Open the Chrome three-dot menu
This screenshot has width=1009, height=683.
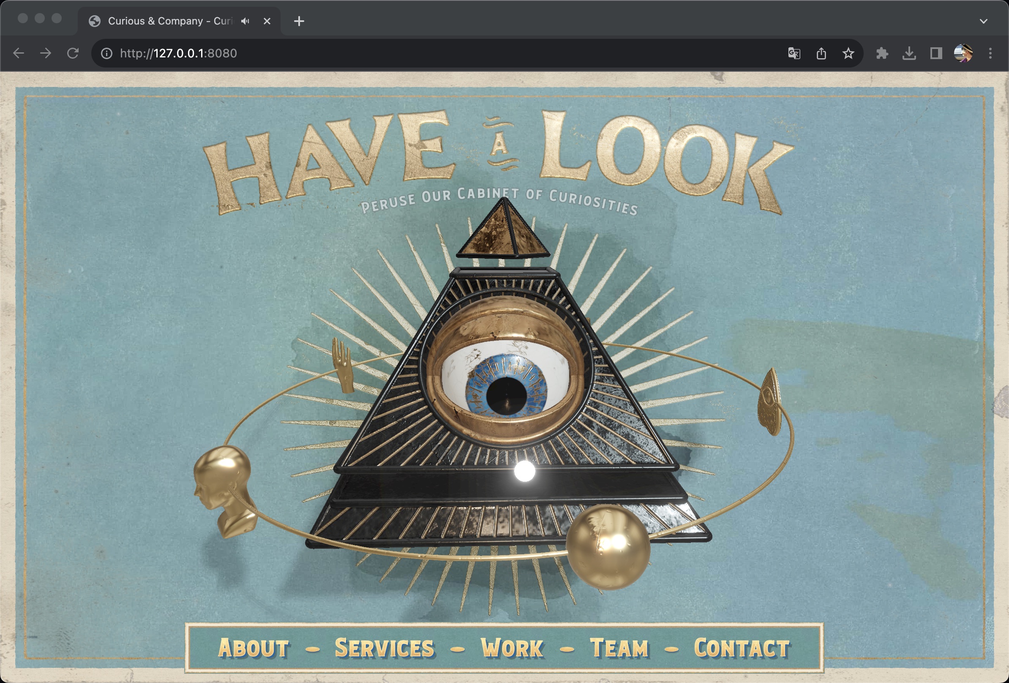click(x=990, y=53)
